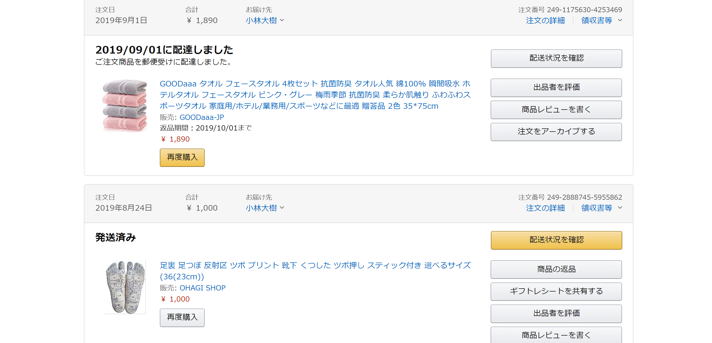Image resolution: width=712 pixels, height=343 pixels.
Task: Open the 足裏 足つぼ socks product title link
Action: click(315, 271)
